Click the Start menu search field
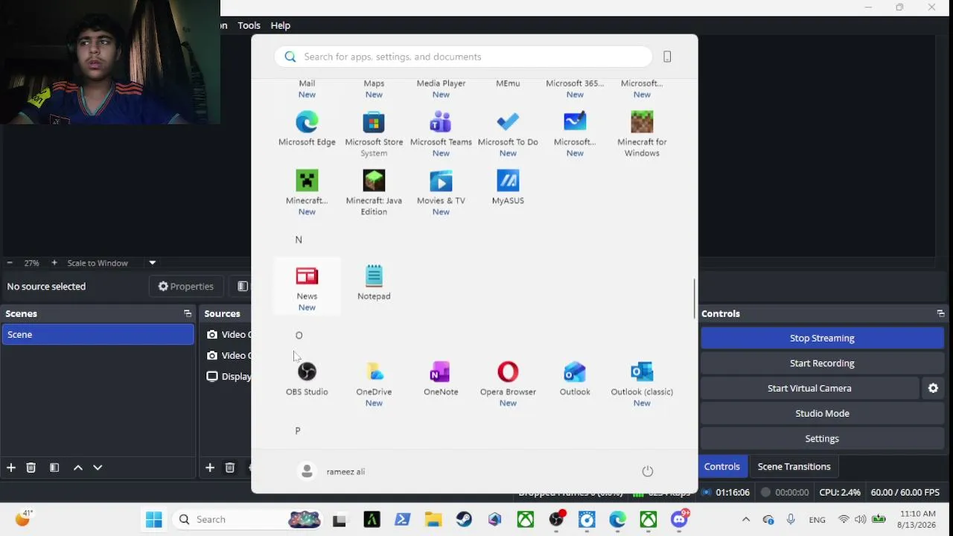The width and height of the screenshot is (953, 536). [463, 57]
